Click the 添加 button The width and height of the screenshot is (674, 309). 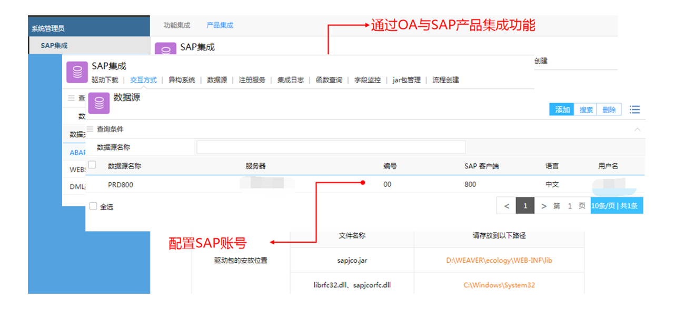pyautogui.click(x=562, y=109)
